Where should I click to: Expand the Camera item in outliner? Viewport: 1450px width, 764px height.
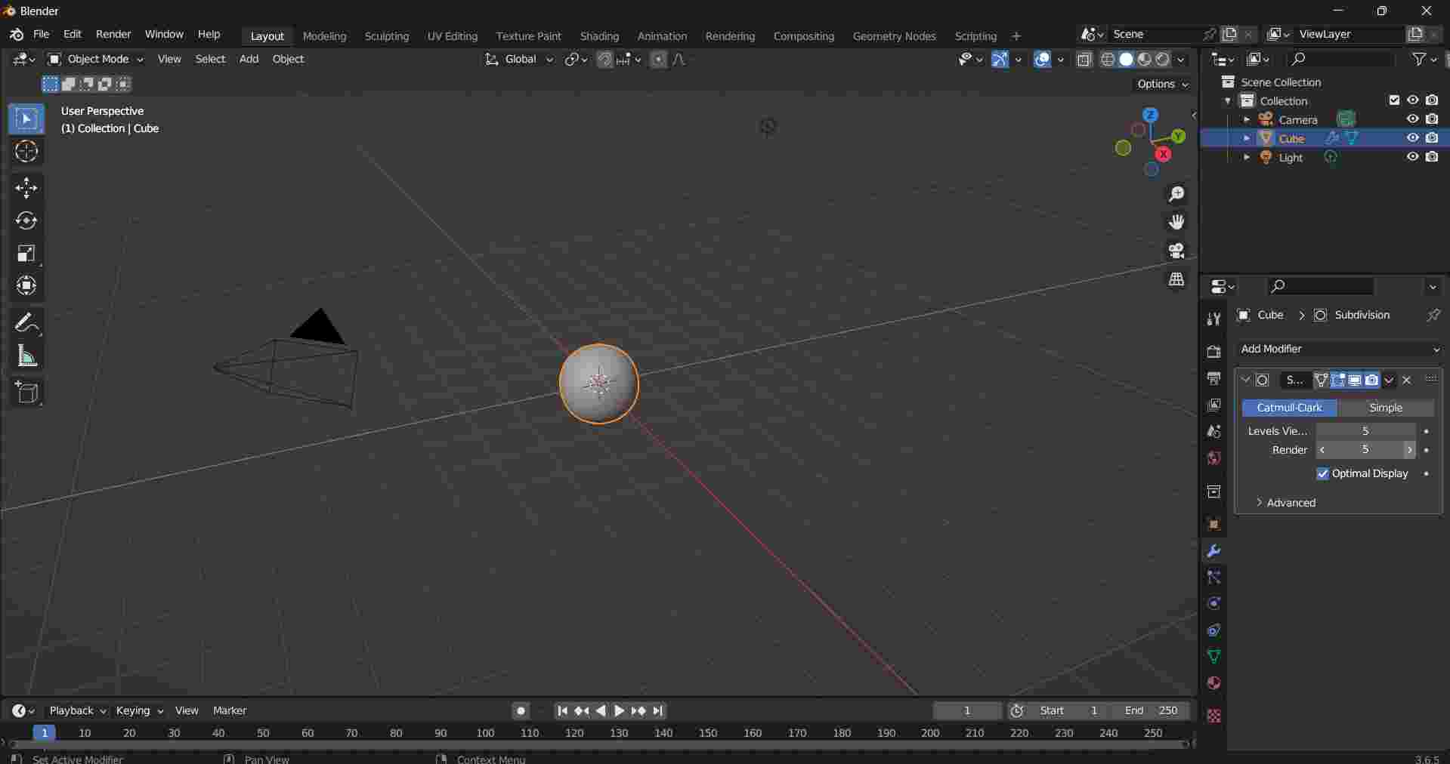[1247, 119]
